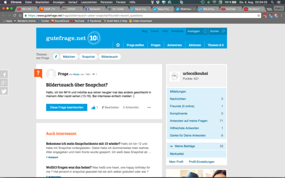Select the Mädchen topic tag
The width and height of the screenshot is (285, 178).
[x=69, y=56]
